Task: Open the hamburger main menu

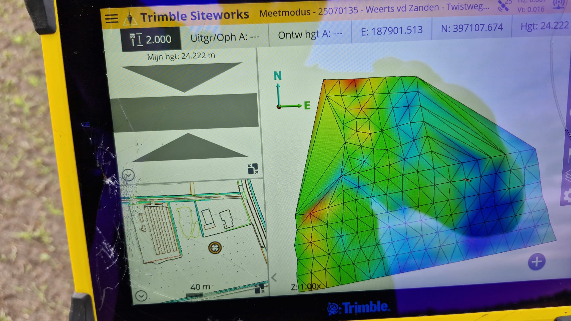Action: pos(112,18)
